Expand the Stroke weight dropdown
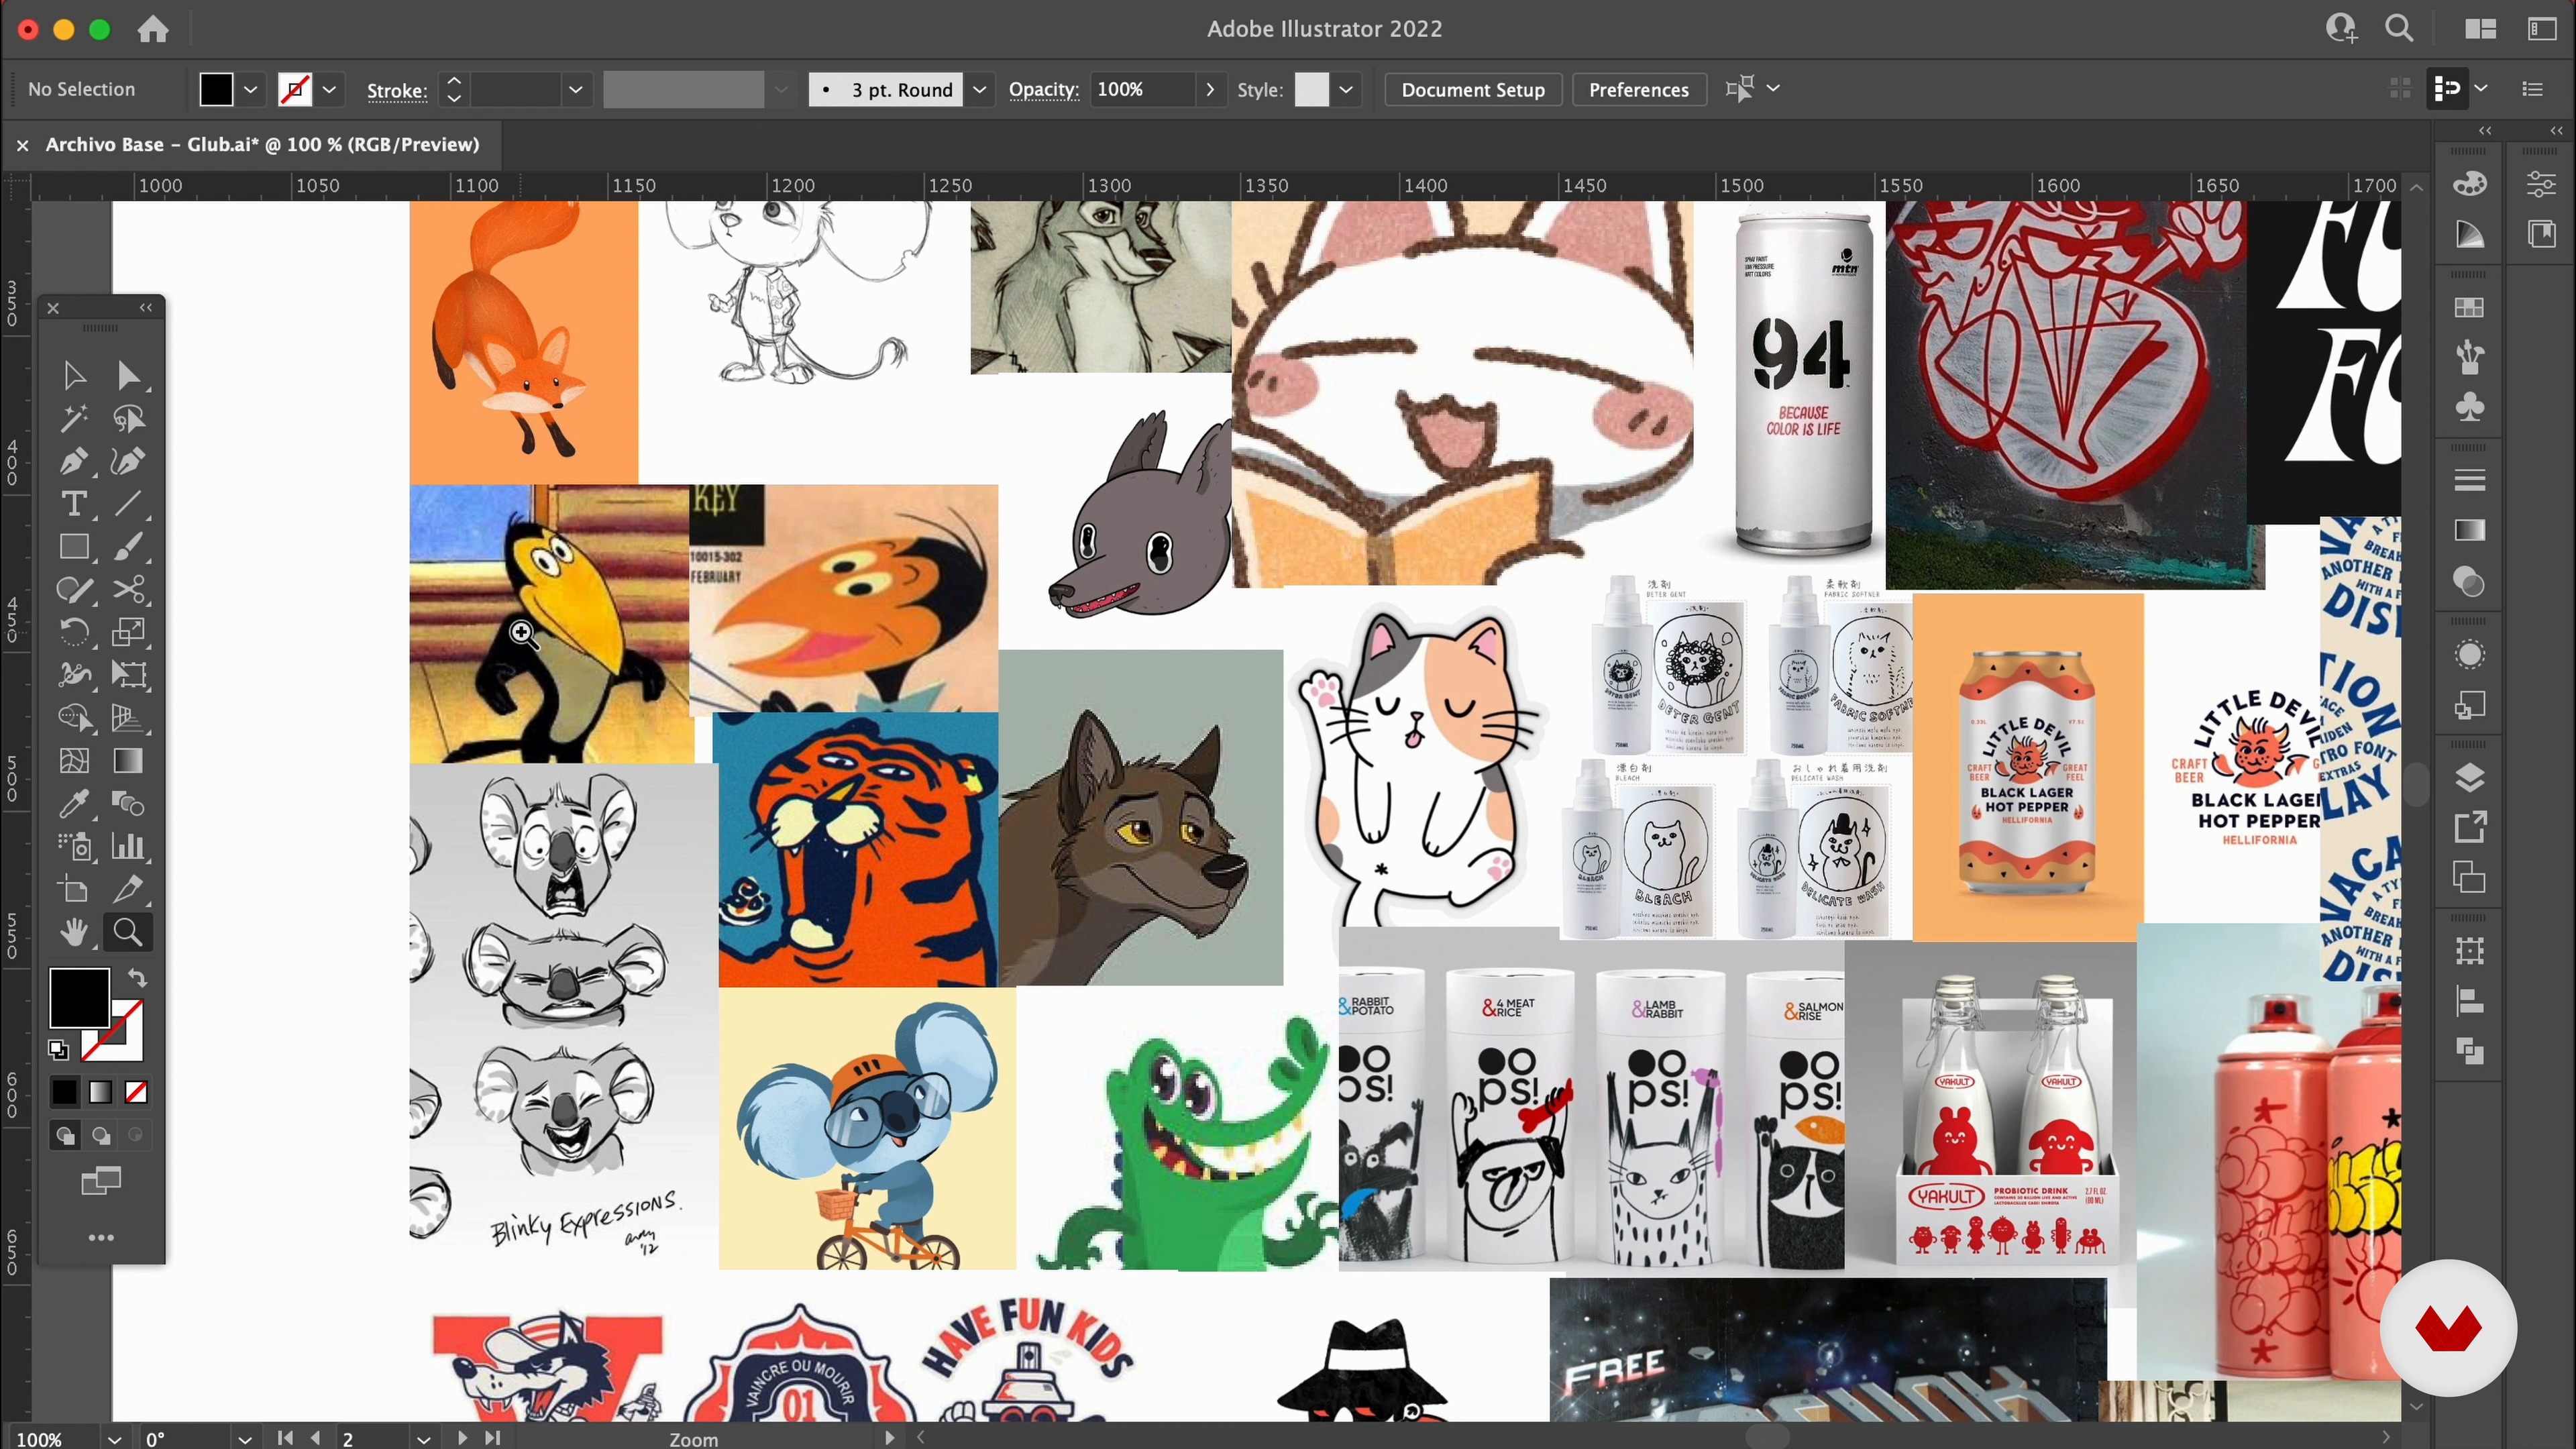The width and height of the screenshot is (2576, 1449). 575,89
